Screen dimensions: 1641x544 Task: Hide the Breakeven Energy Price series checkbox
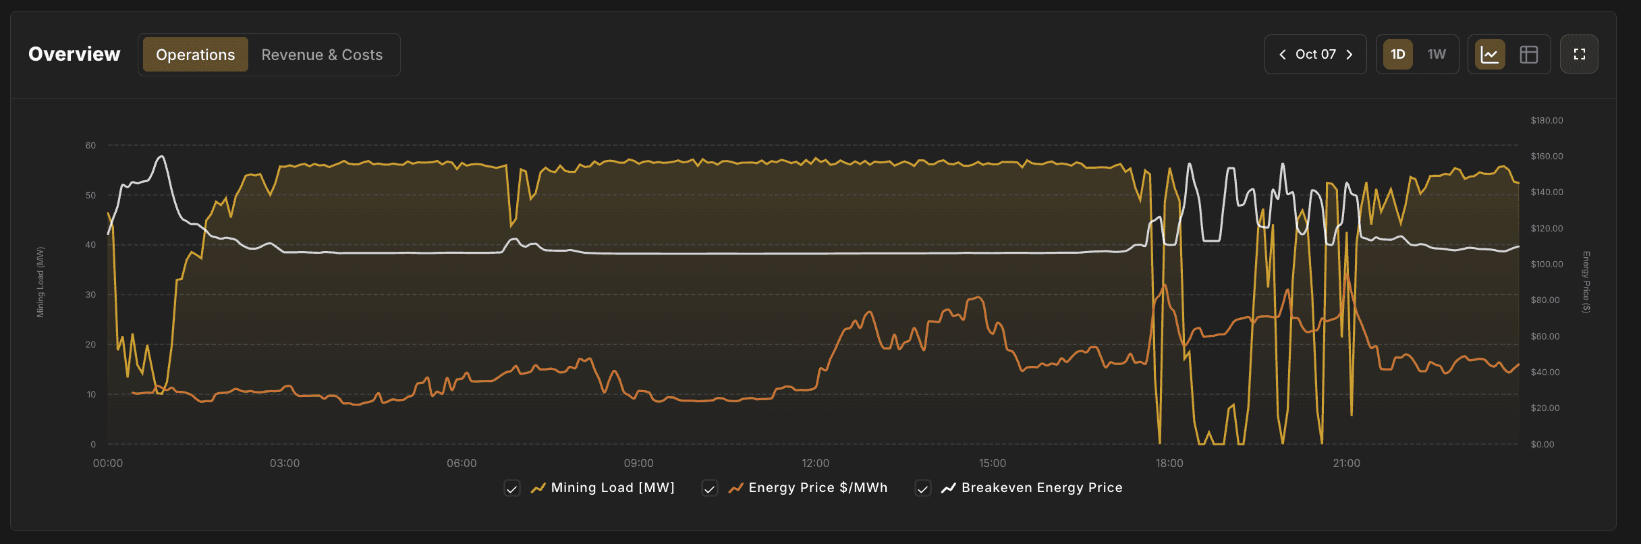(x=922, y=488)
